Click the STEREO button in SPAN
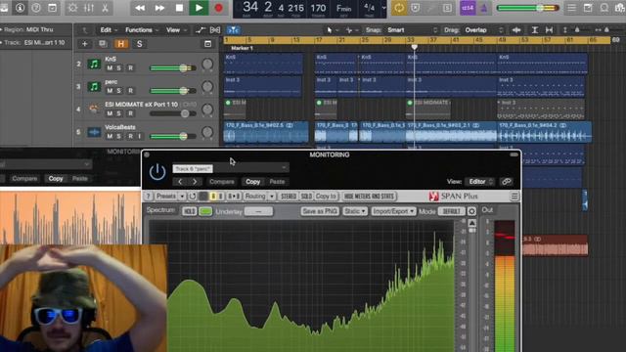The image size is (626, 352). point(289,197)
